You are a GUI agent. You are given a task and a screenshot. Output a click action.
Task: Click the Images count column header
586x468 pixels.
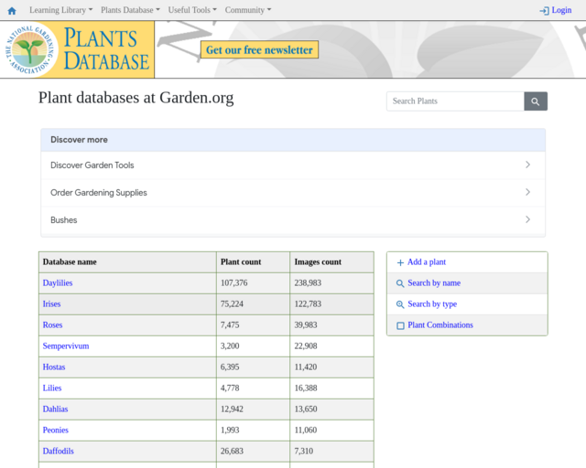[318, 262]
